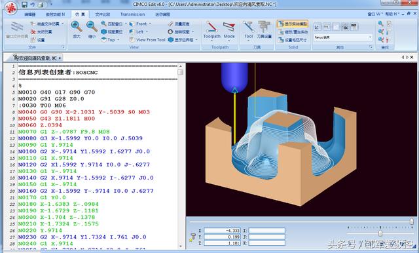This screenshot has width=419, height=253.
Task: Click the tool pin icon beside coordinate fields
Action: [192, 237]
